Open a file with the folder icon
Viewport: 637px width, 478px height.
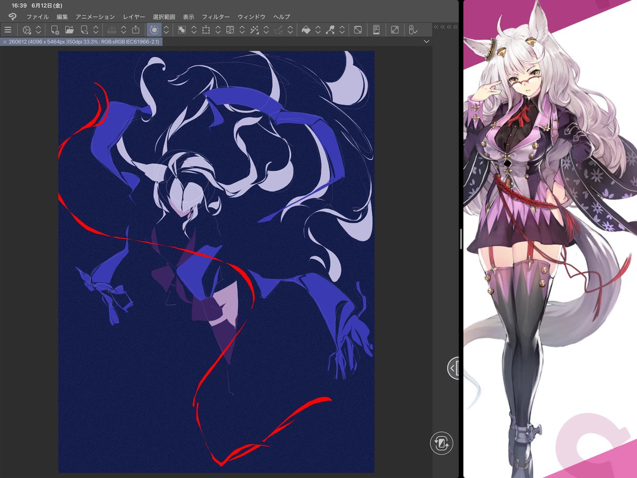[x=69, y=30]
